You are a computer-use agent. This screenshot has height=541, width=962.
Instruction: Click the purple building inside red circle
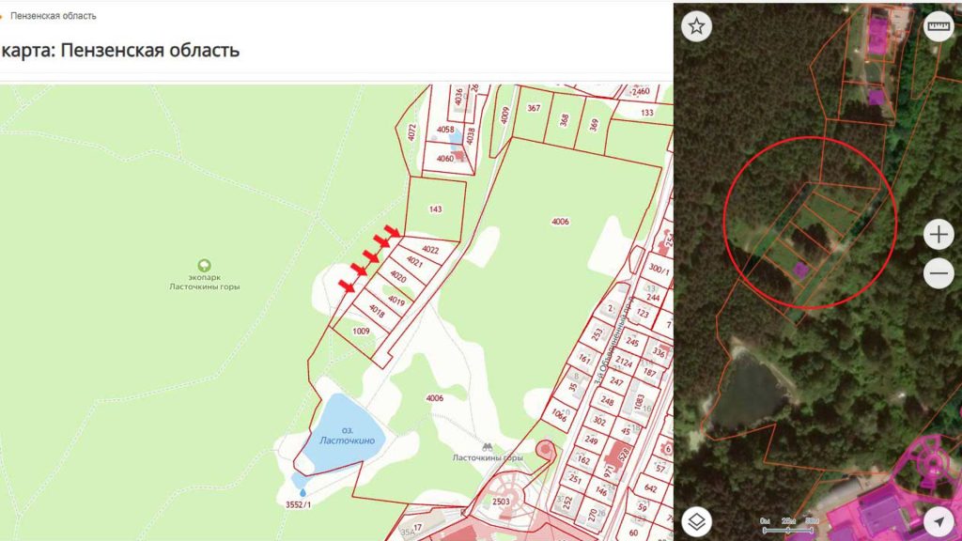(799, 269)
